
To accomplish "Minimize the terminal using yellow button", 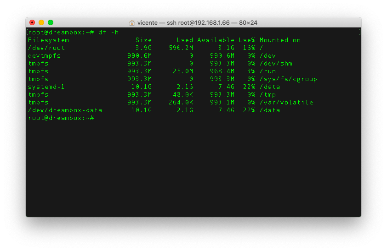I will [41, 22].
